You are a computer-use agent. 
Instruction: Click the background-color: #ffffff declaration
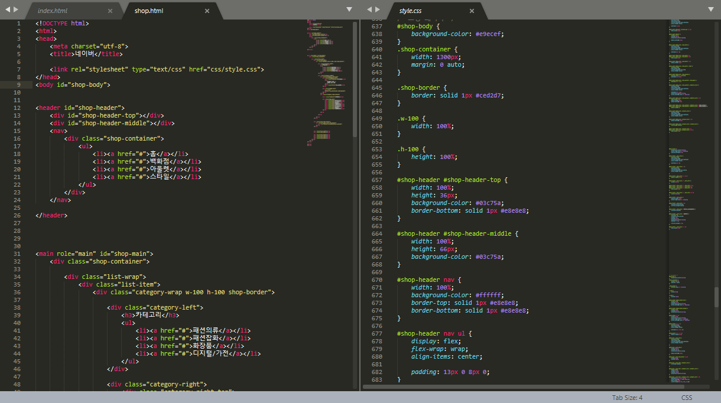pos(457,295)
